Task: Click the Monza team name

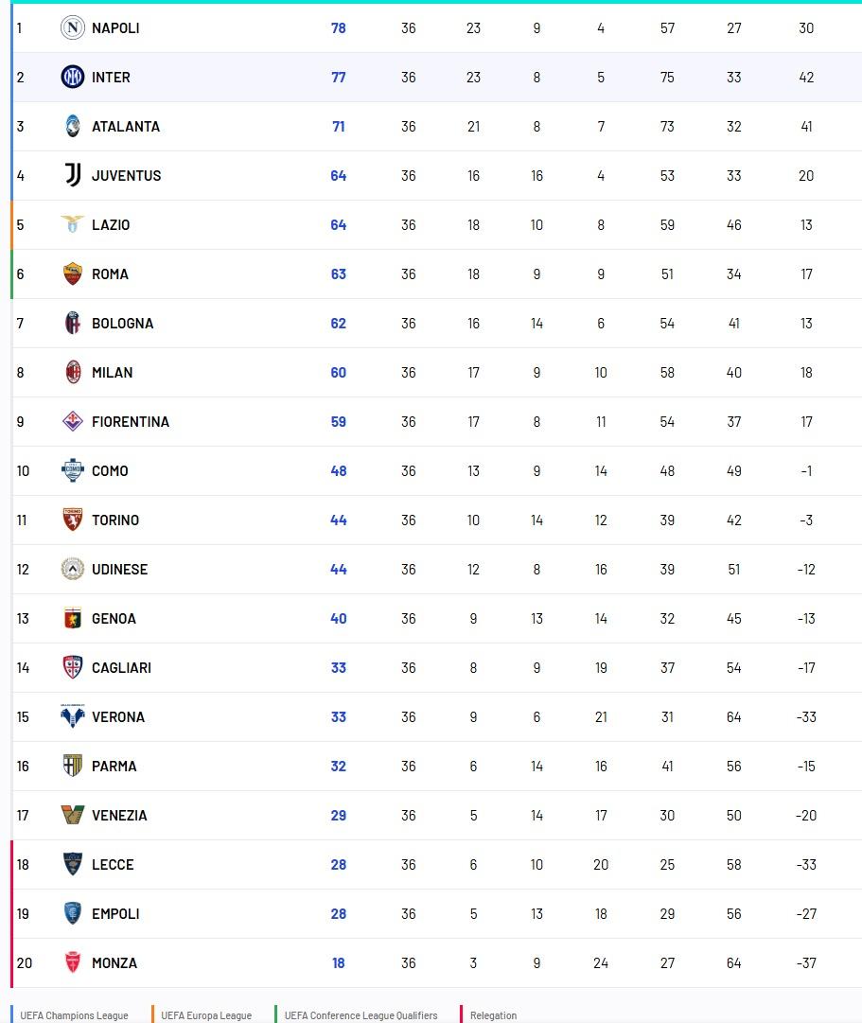Action: pos(114,963)
